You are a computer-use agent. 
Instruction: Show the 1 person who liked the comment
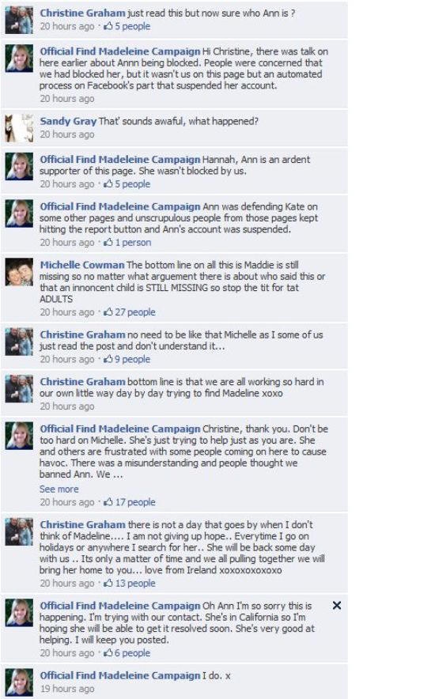tap(133, 242)
